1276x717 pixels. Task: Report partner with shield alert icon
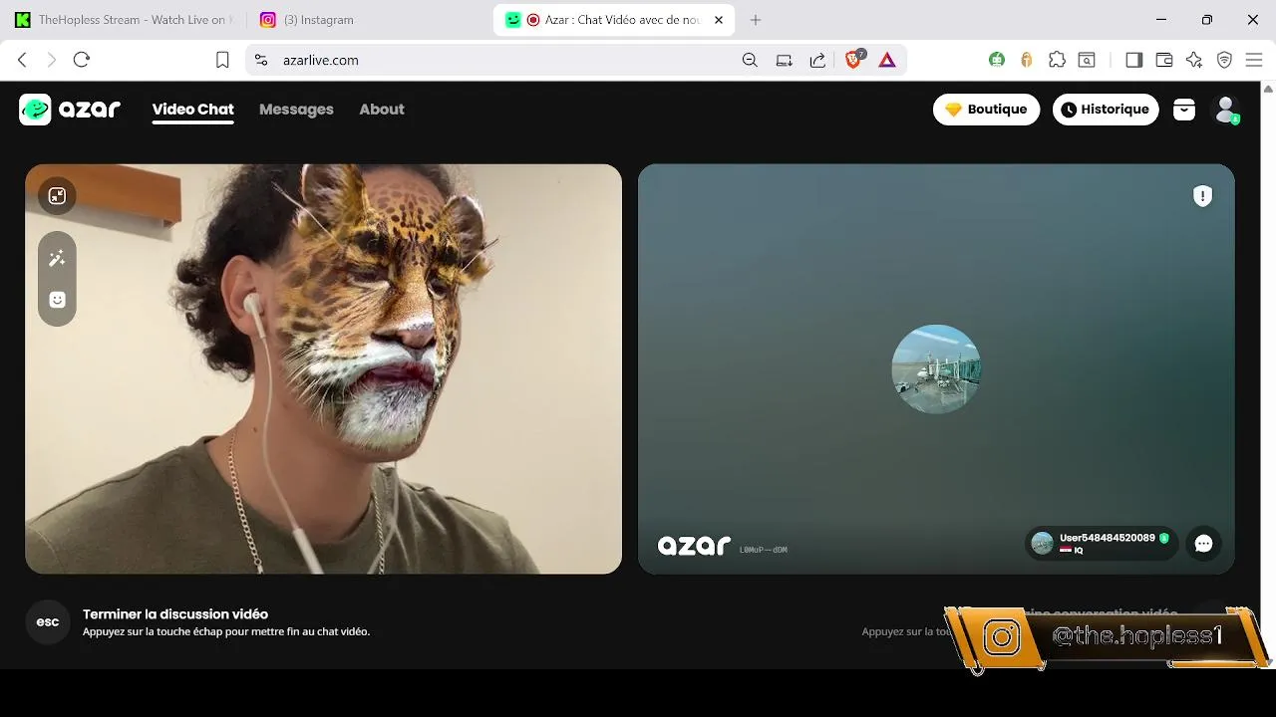1203,196
